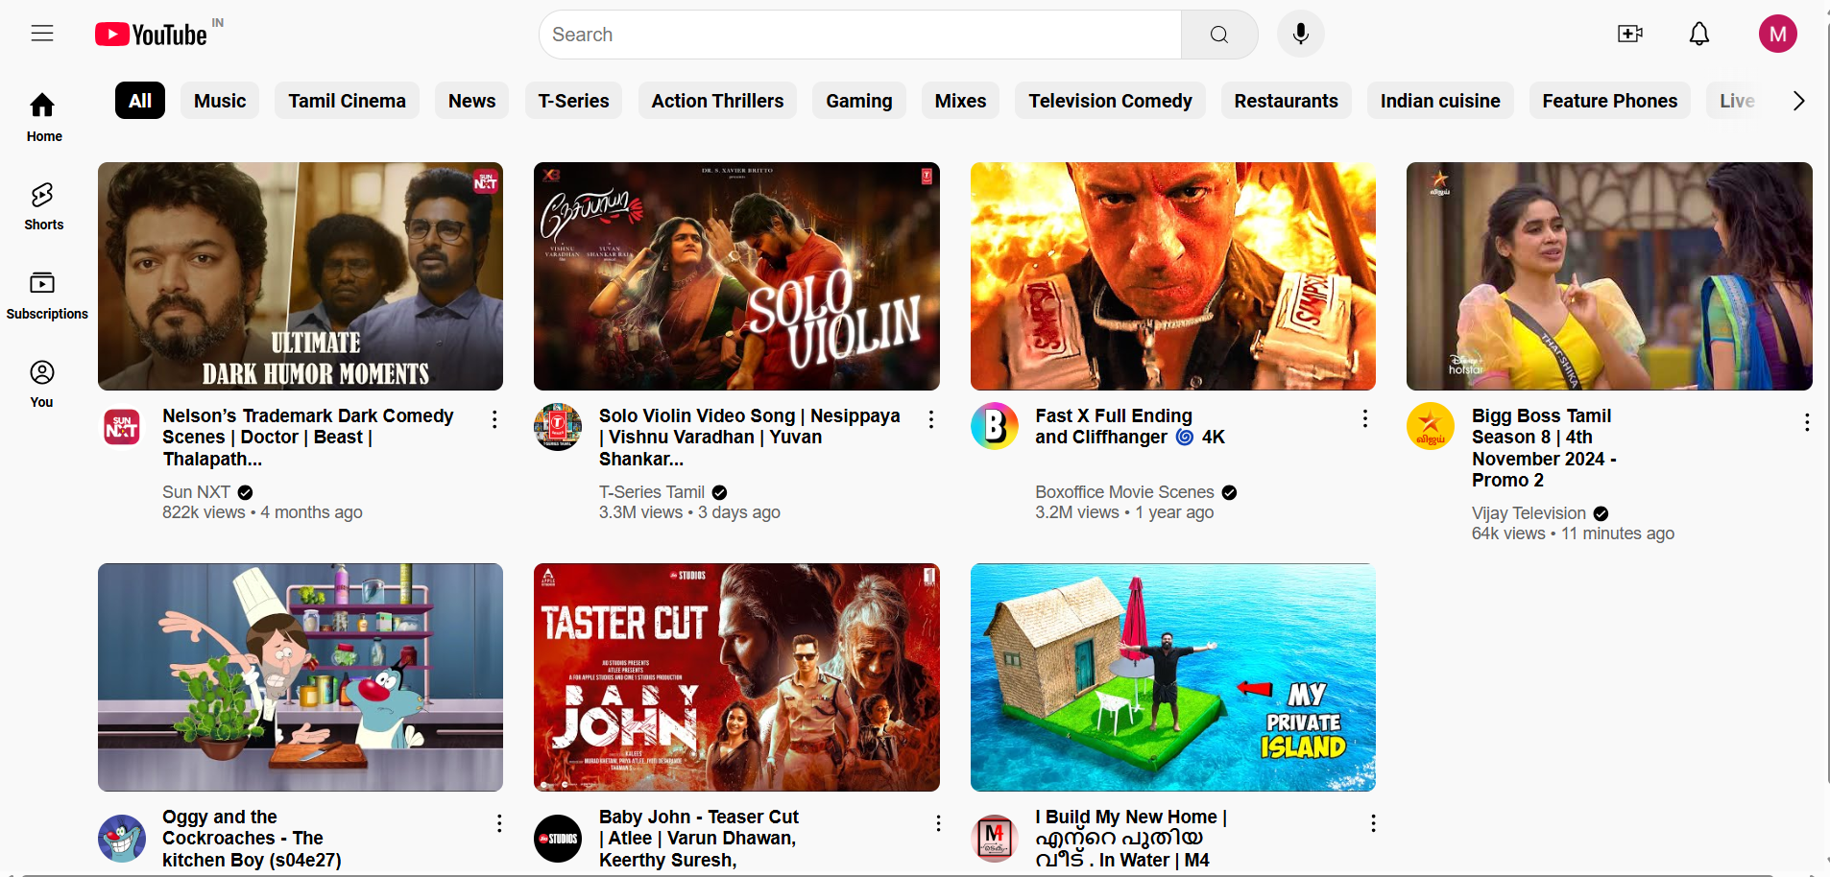Image resolution: width=1830 pixels, height=877 pixels.
Task: Go to Shorts in sidebar
Action: tap(43, 206)
